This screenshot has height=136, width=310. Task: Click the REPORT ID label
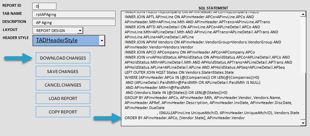[12, 5]
